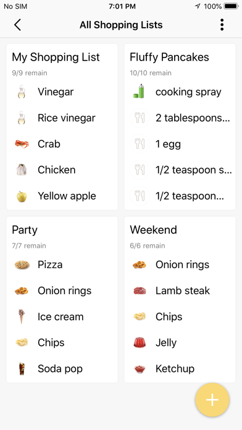Tap the yellow apple icon
Screen dimensions: 242x430
pos(22,196)
